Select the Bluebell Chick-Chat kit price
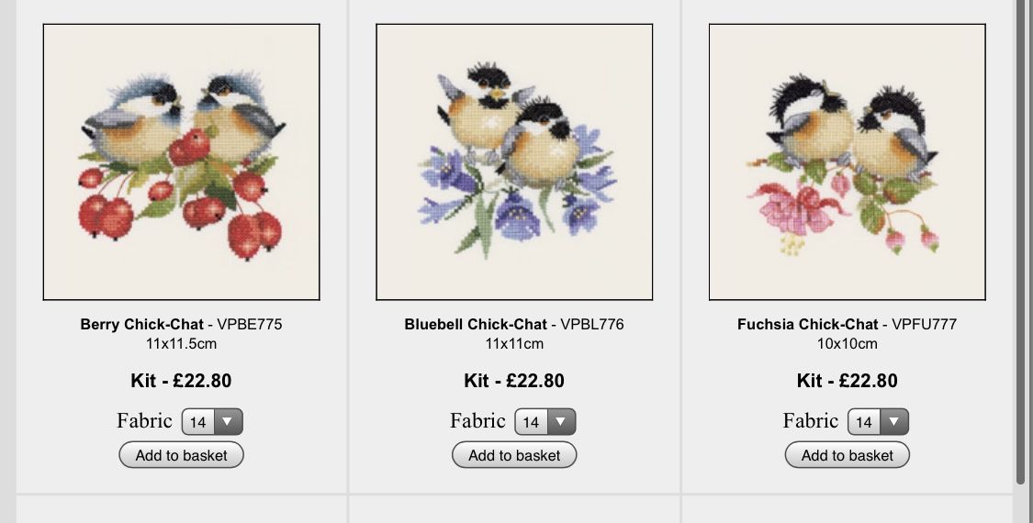 click(514, 381)
